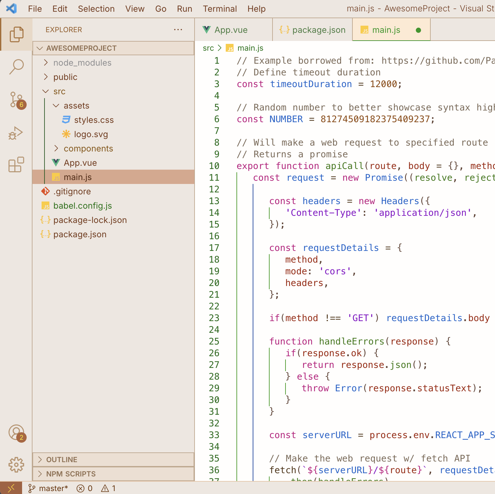
Task: Click the main.js breadcrumb segment
Action: (x=250, y=48)
